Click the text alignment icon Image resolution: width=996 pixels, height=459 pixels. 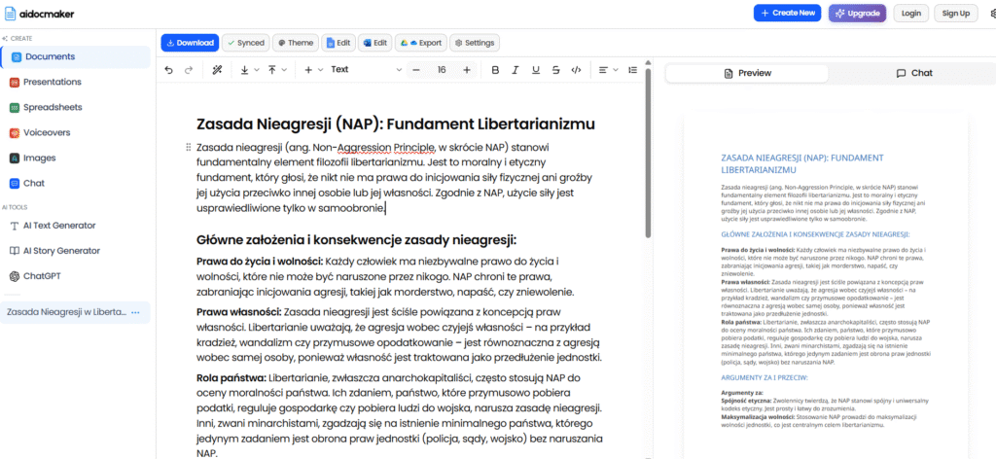click(x=603, y=70)
